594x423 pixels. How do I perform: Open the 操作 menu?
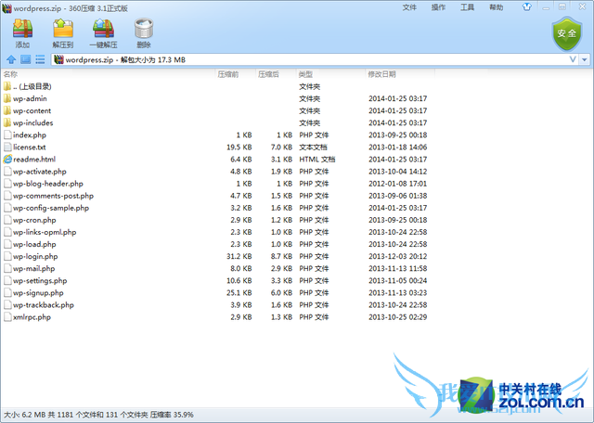(438, 7)
